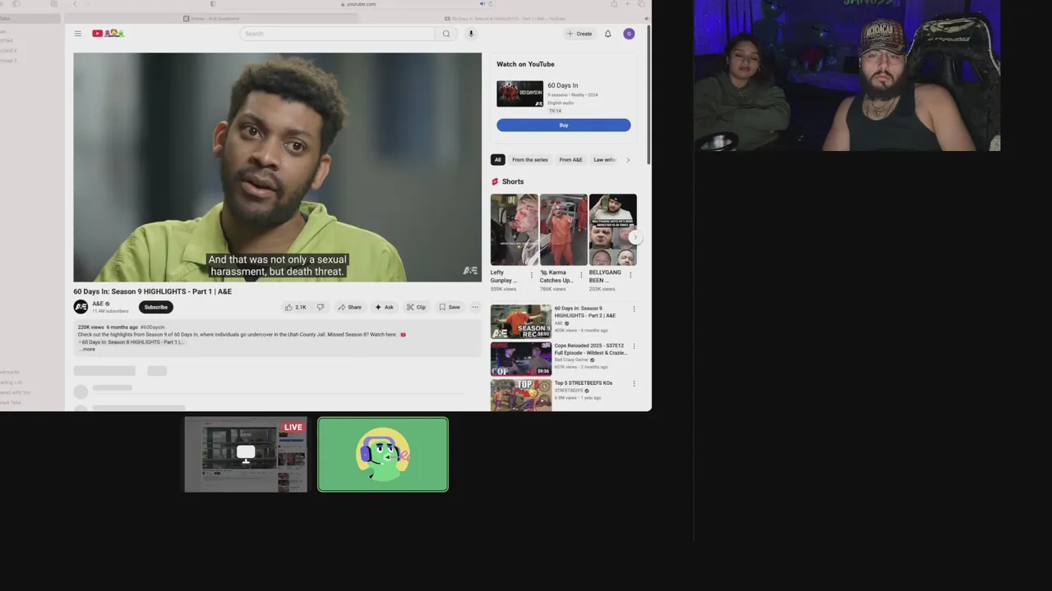Buy 60 Days In on YouTube
This screenshot has width=1052, height=591.
(564, 125)
